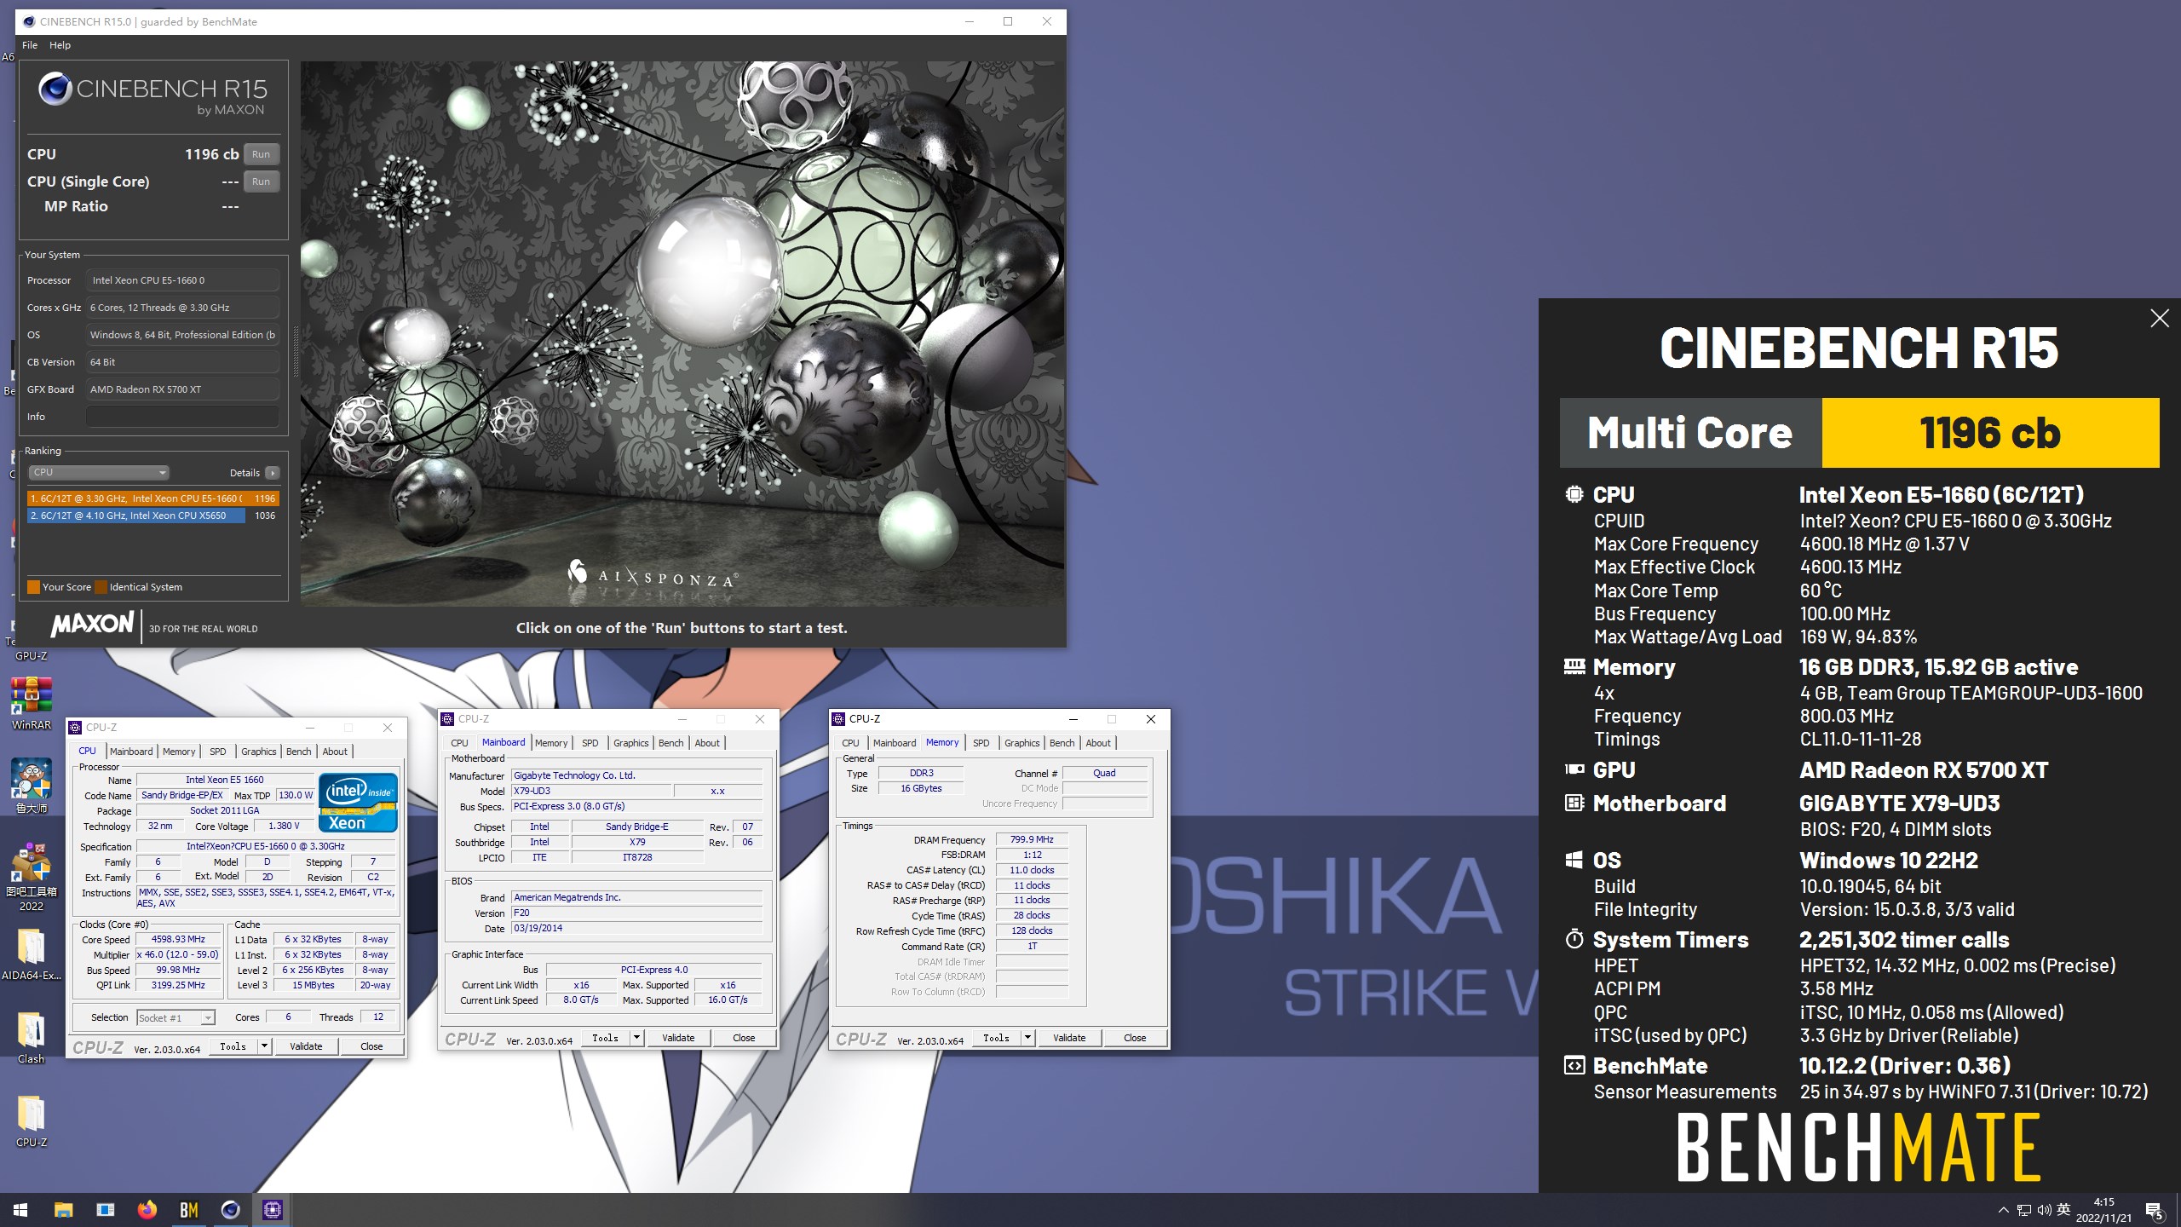Open SPD tab in right CPU-Z window
This screenshot has height=1227, width=2181.
click(981, 743)
